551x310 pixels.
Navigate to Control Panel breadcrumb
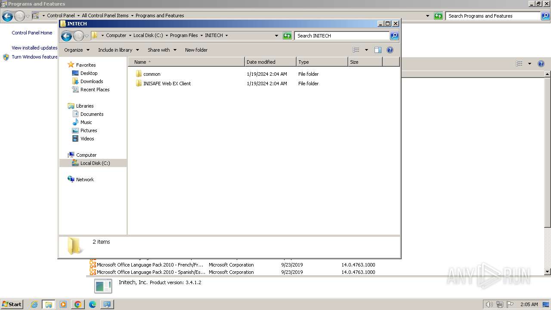click(x=61, y=15)
